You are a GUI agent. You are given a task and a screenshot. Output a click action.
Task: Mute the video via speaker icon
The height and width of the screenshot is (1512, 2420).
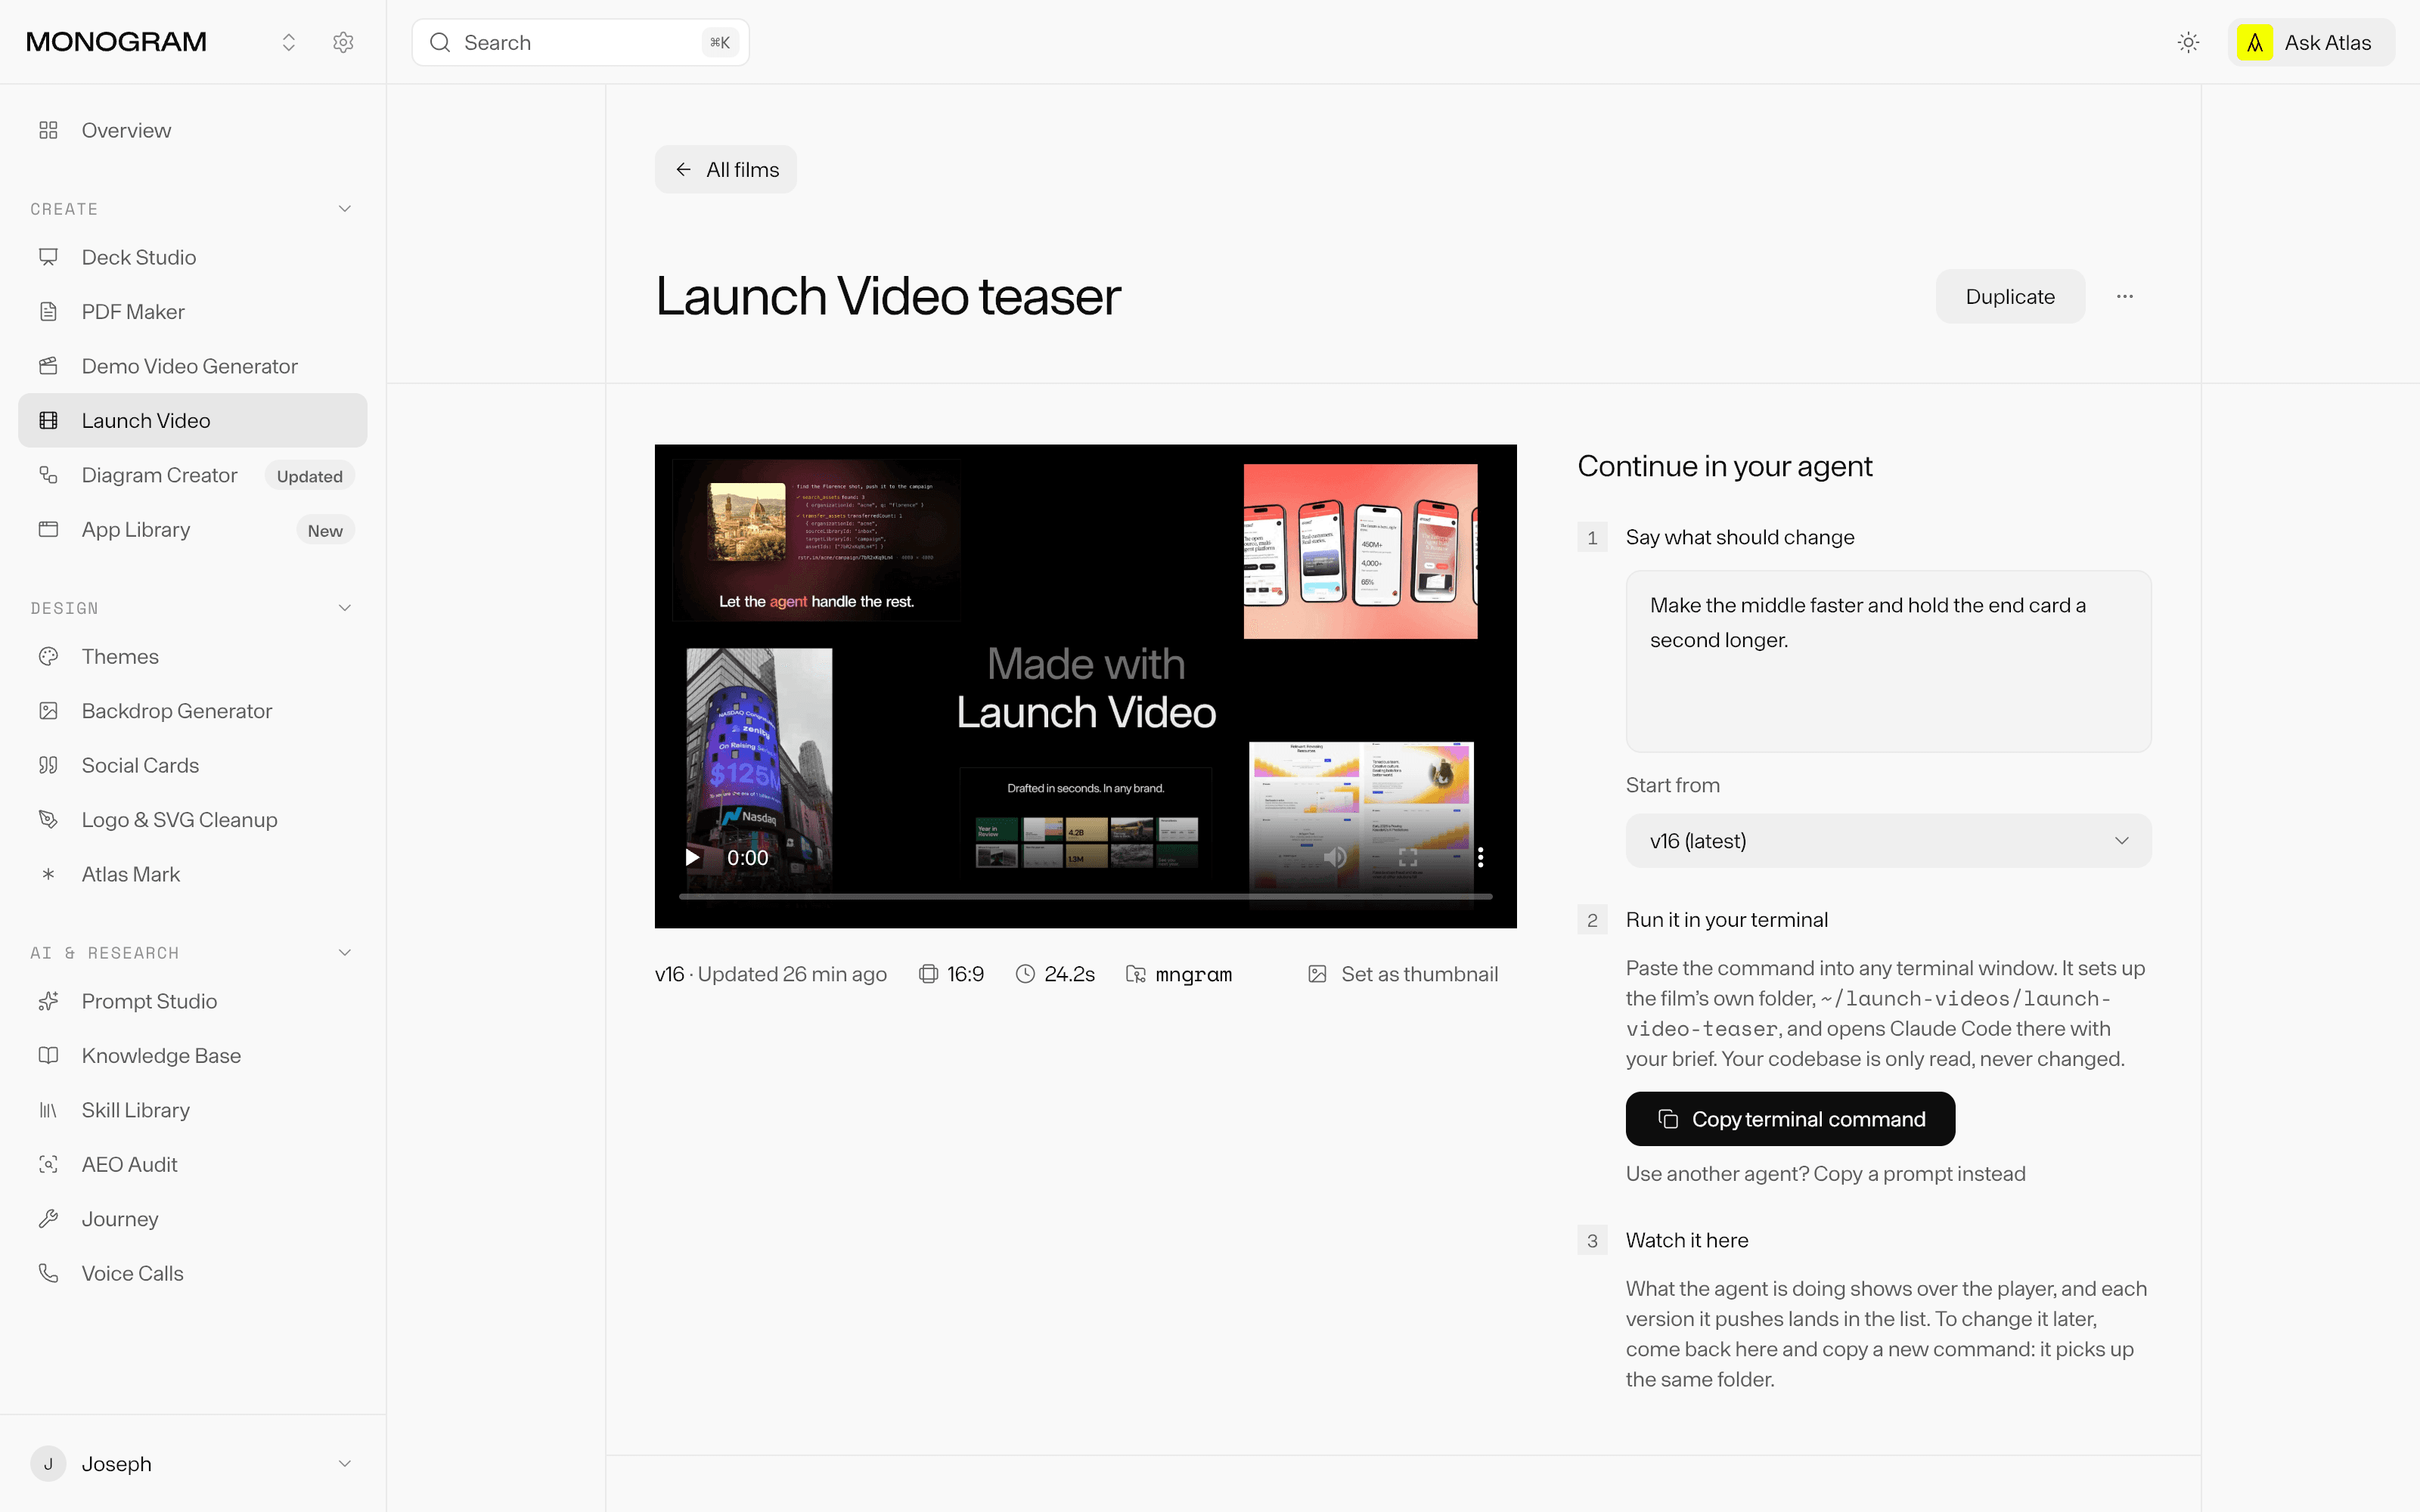click(x=1335, y=857)
